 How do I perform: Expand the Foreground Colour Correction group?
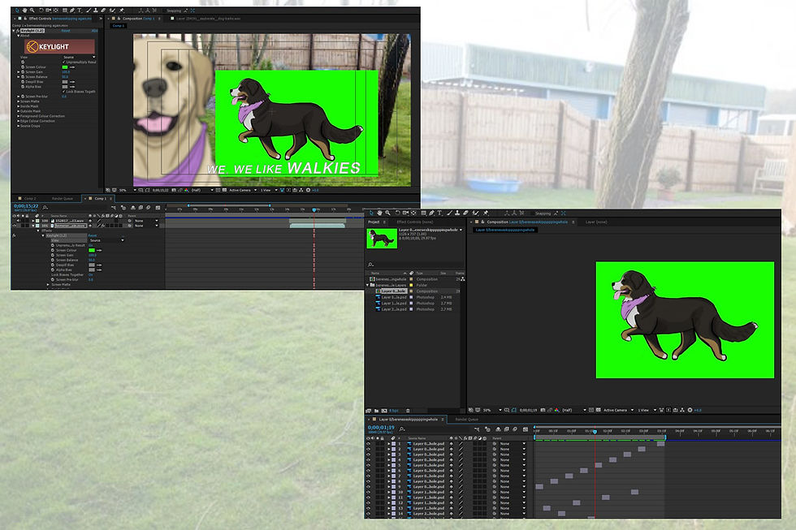[x=18, y=116]
